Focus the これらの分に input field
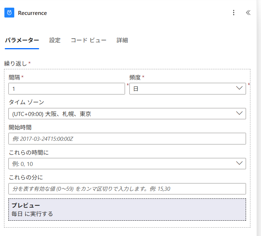The width and height of the screenshot is (261, 236). tap(127, 189)
